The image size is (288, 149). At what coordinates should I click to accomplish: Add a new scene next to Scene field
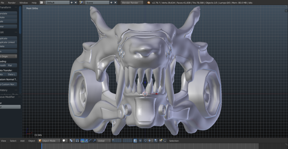111,3
